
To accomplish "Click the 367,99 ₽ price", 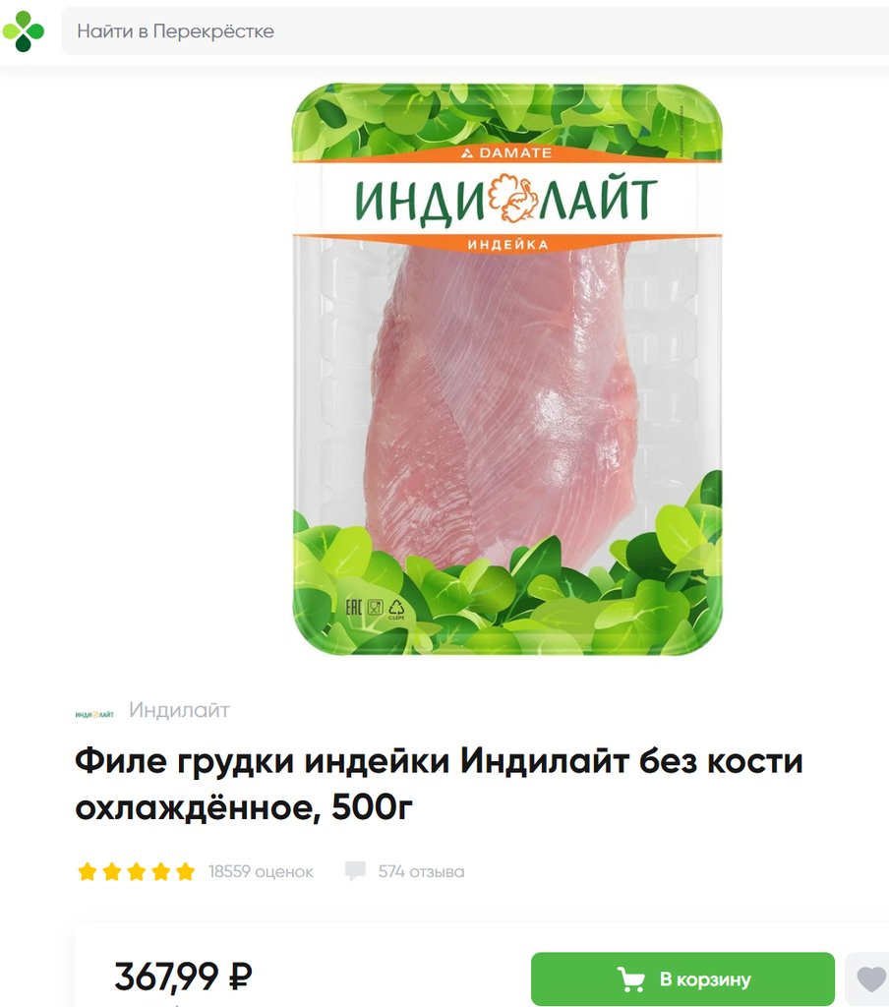I will pyautogui.click(x=183, y=977).
